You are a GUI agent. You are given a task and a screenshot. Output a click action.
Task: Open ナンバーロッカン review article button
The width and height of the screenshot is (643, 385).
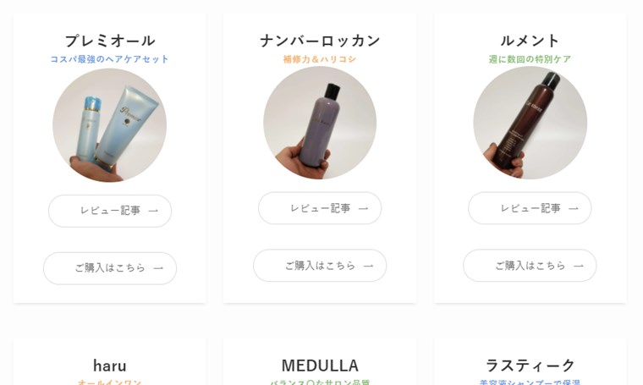click(x=320, y=208)
